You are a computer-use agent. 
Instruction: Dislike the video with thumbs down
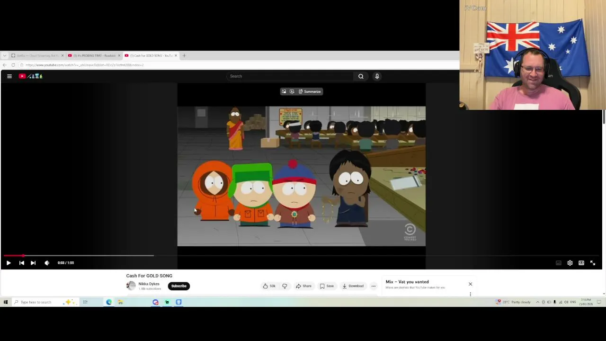pos(285,286)
